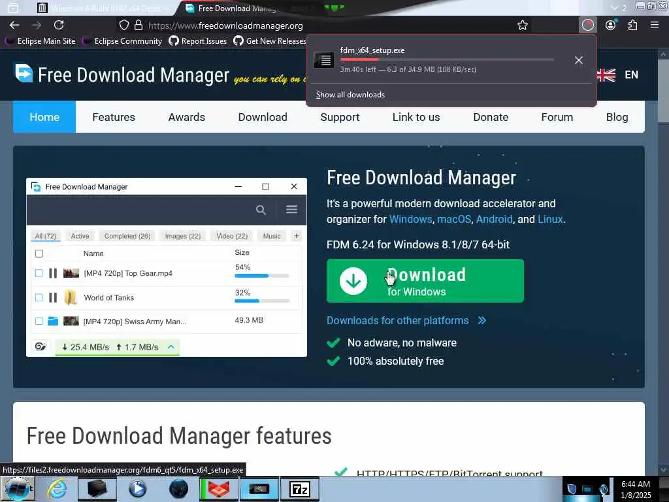The image size is (669, 502).
Task: Open the Eclipse Main Site bookmark
Action: 40,41
